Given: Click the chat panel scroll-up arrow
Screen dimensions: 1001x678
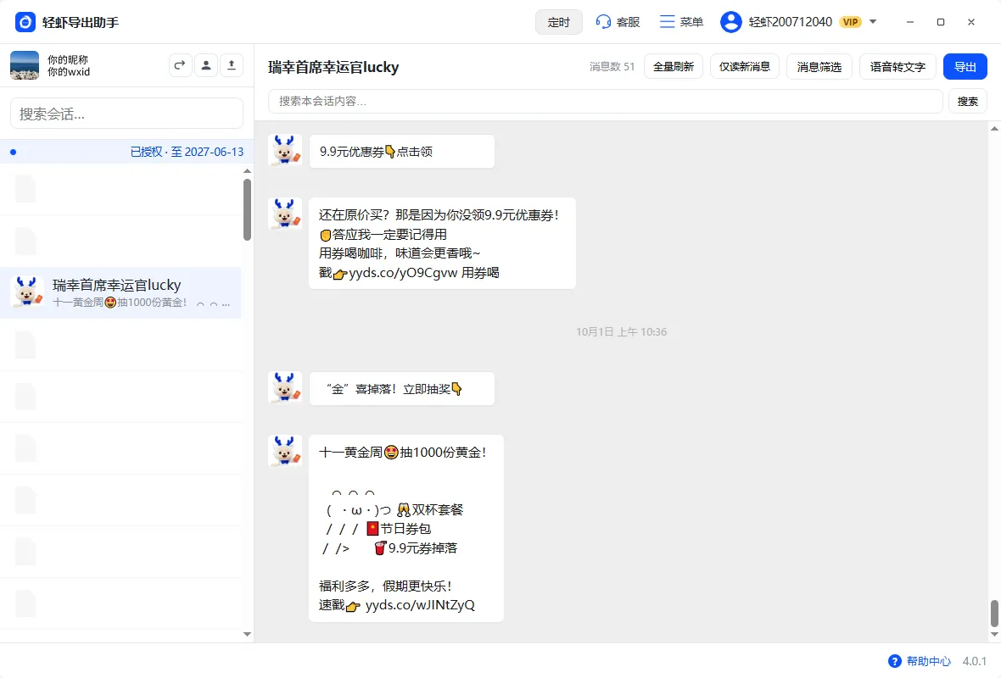Looking at the screenshot, I should coord(994,128).
